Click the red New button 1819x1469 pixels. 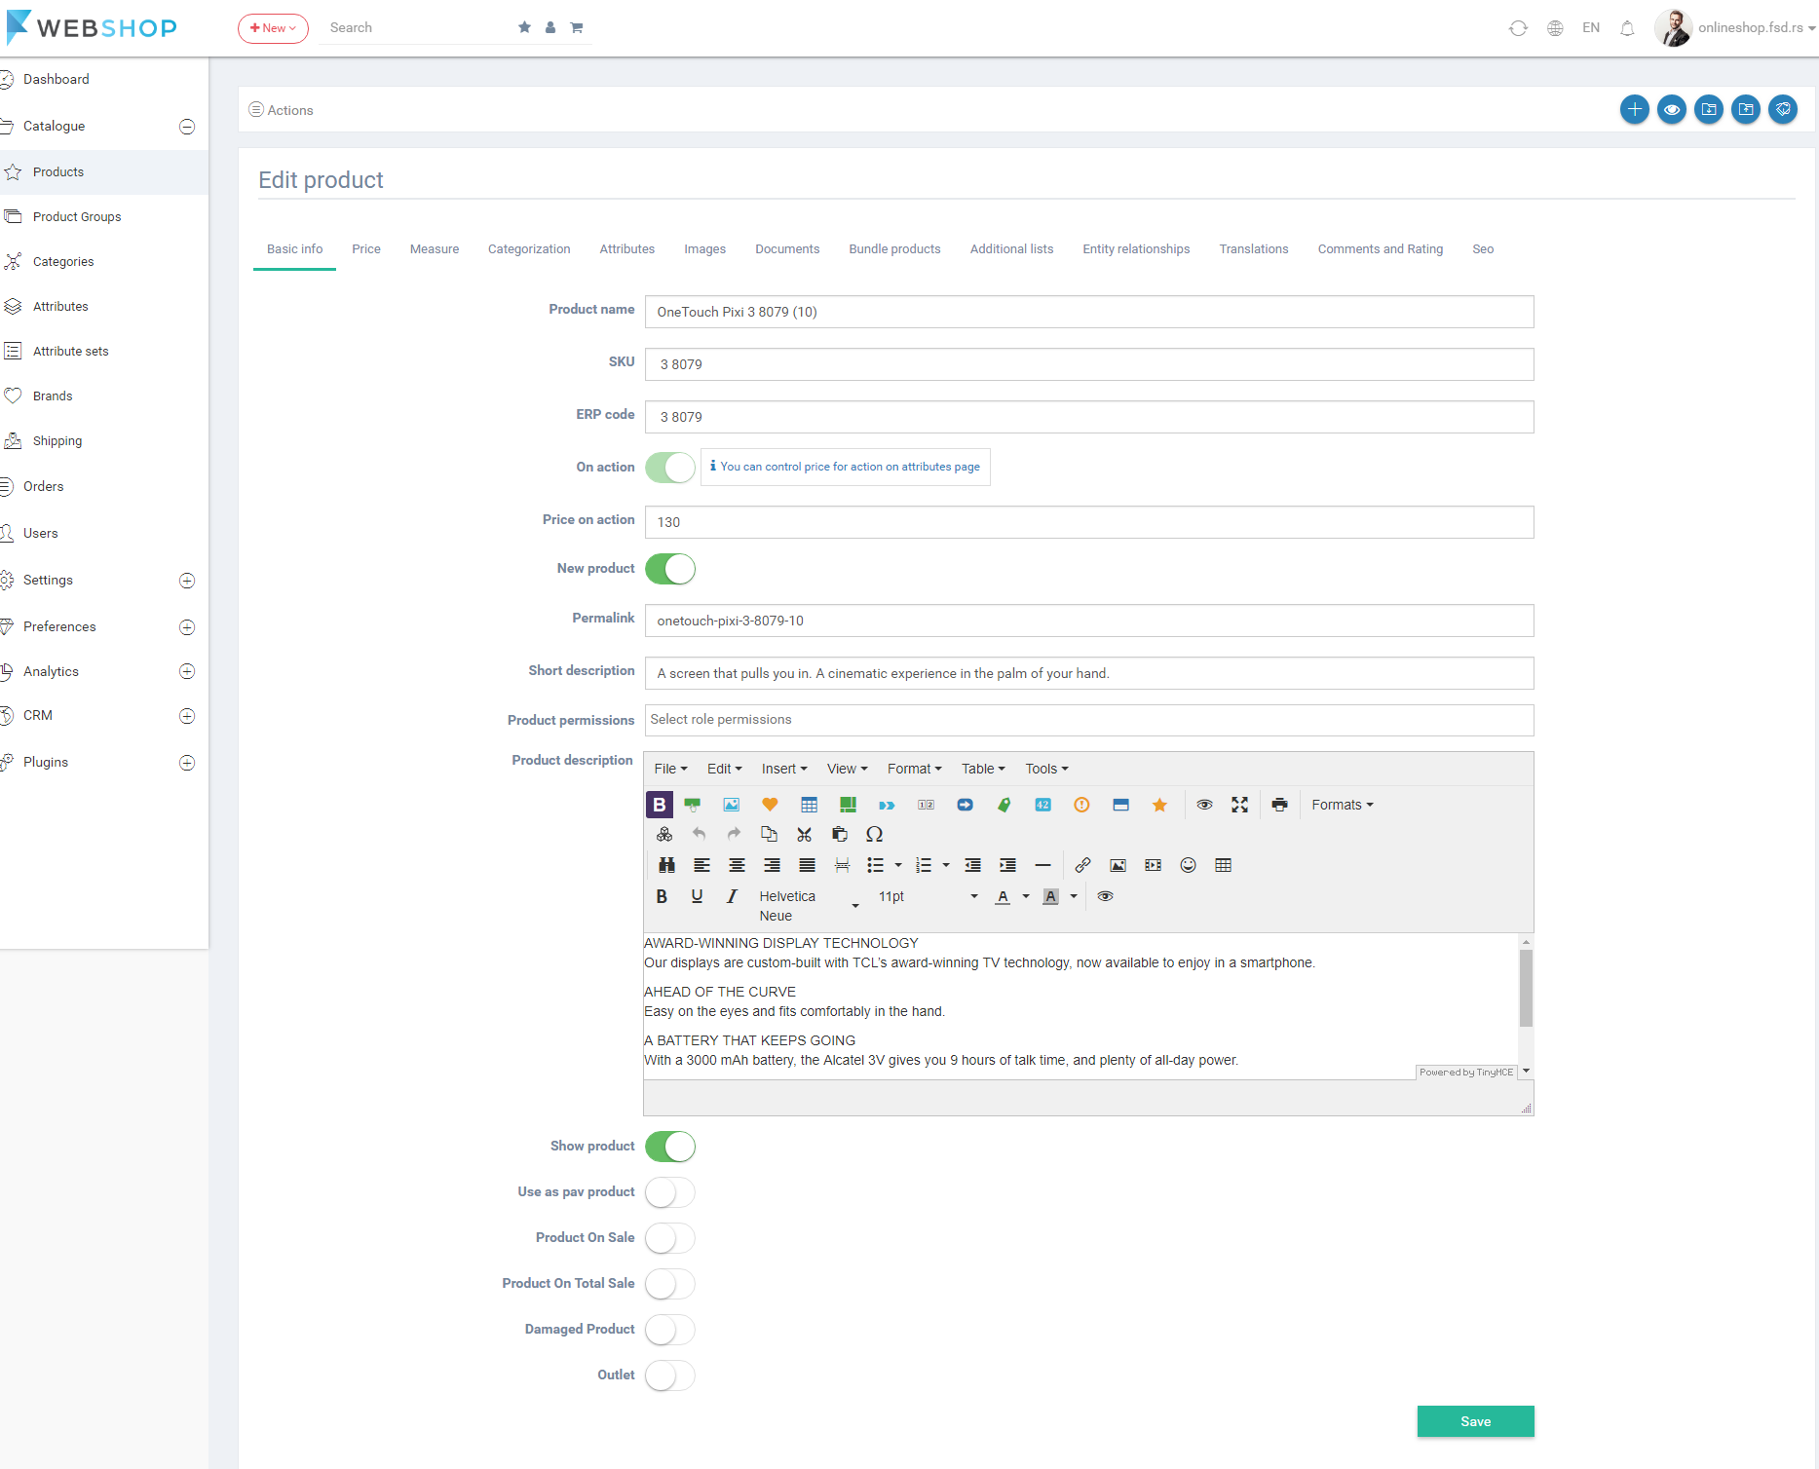point(273,28)
